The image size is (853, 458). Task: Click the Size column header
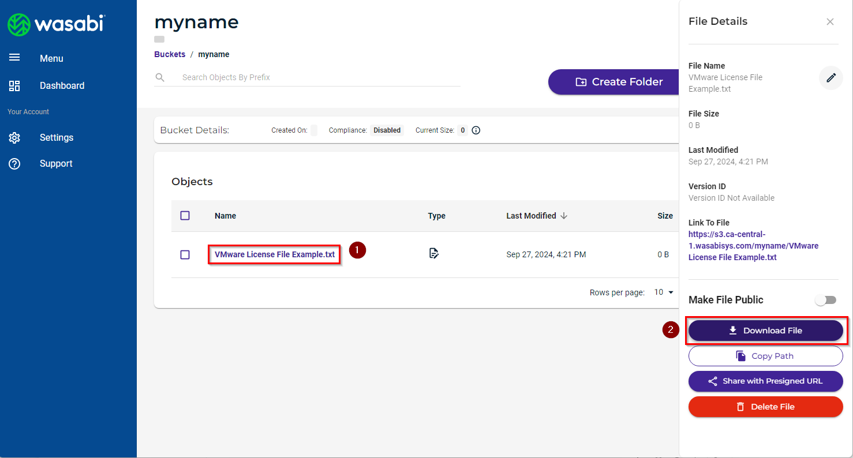(665, 216)
